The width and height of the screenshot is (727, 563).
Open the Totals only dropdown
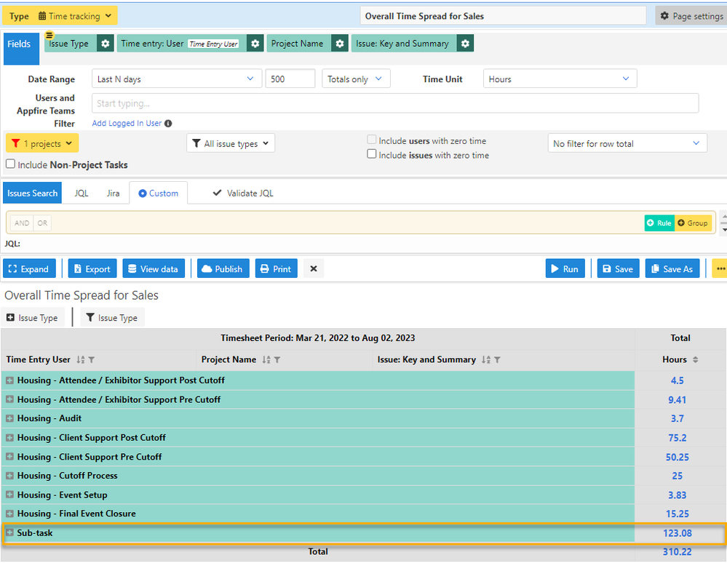click(356, 79)
